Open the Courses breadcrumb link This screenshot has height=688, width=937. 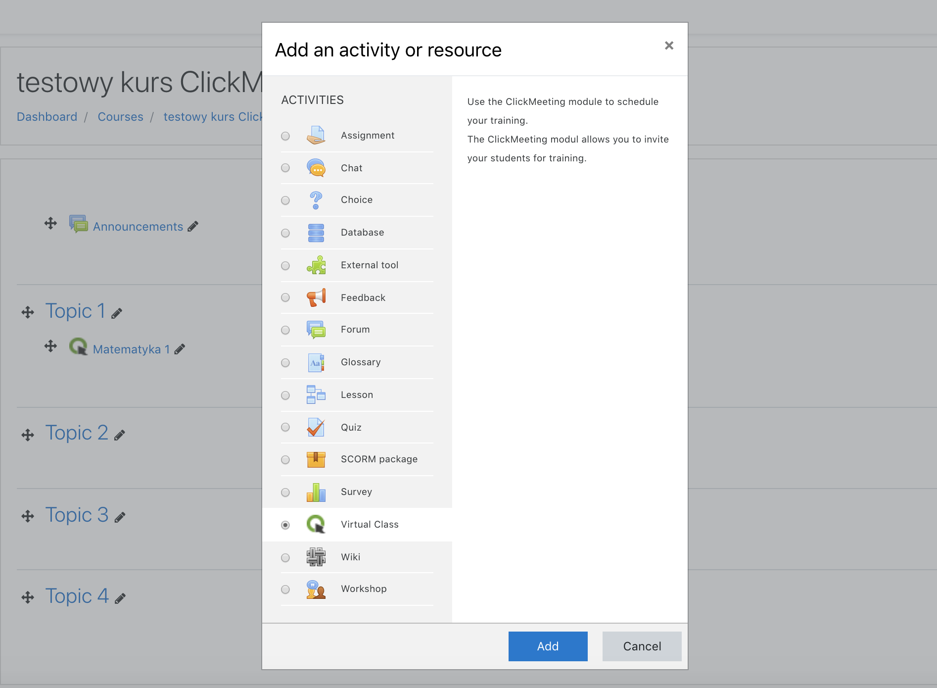tap(121, 117)
